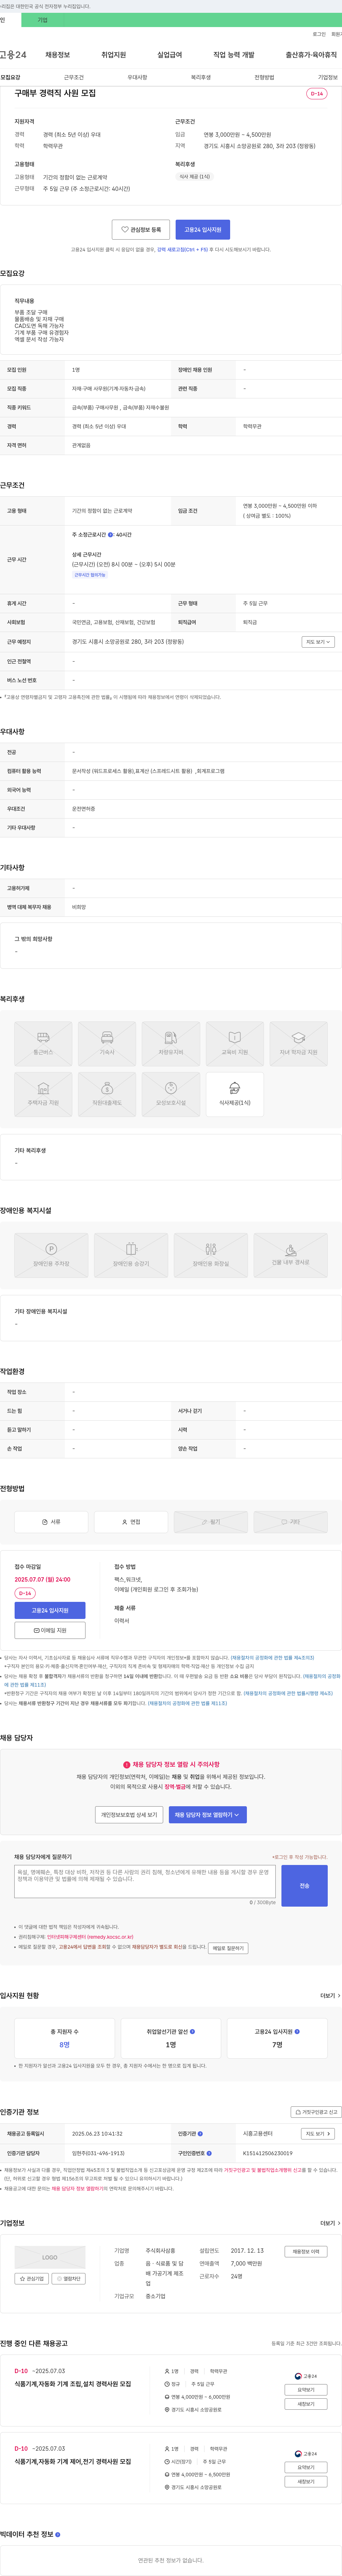
Task: Switch to the 모집요강 tab
Action: click(10, 77)
